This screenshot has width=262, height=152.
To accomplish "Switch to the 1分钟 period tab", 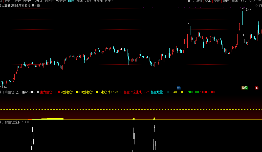I will click(x=17, y=1).
